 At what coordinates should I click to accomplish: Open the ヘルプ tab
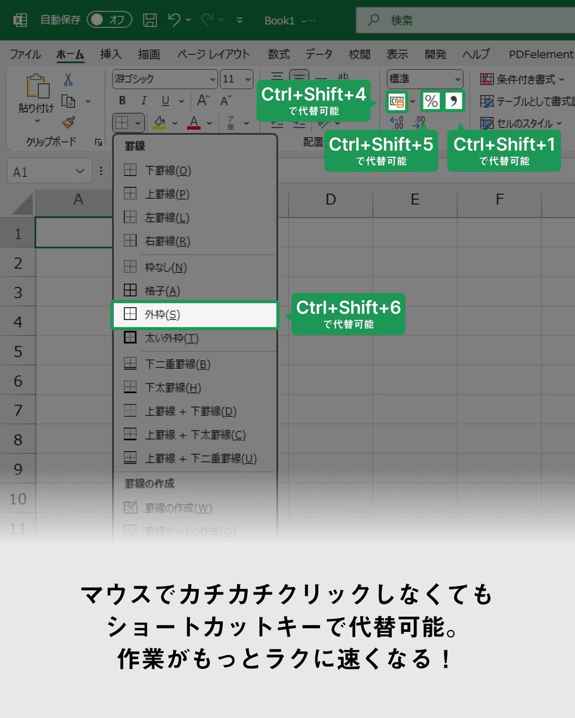point(476,54)
